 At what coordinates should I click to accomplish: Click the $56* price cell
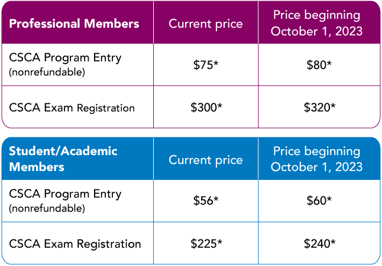[206, 201]
